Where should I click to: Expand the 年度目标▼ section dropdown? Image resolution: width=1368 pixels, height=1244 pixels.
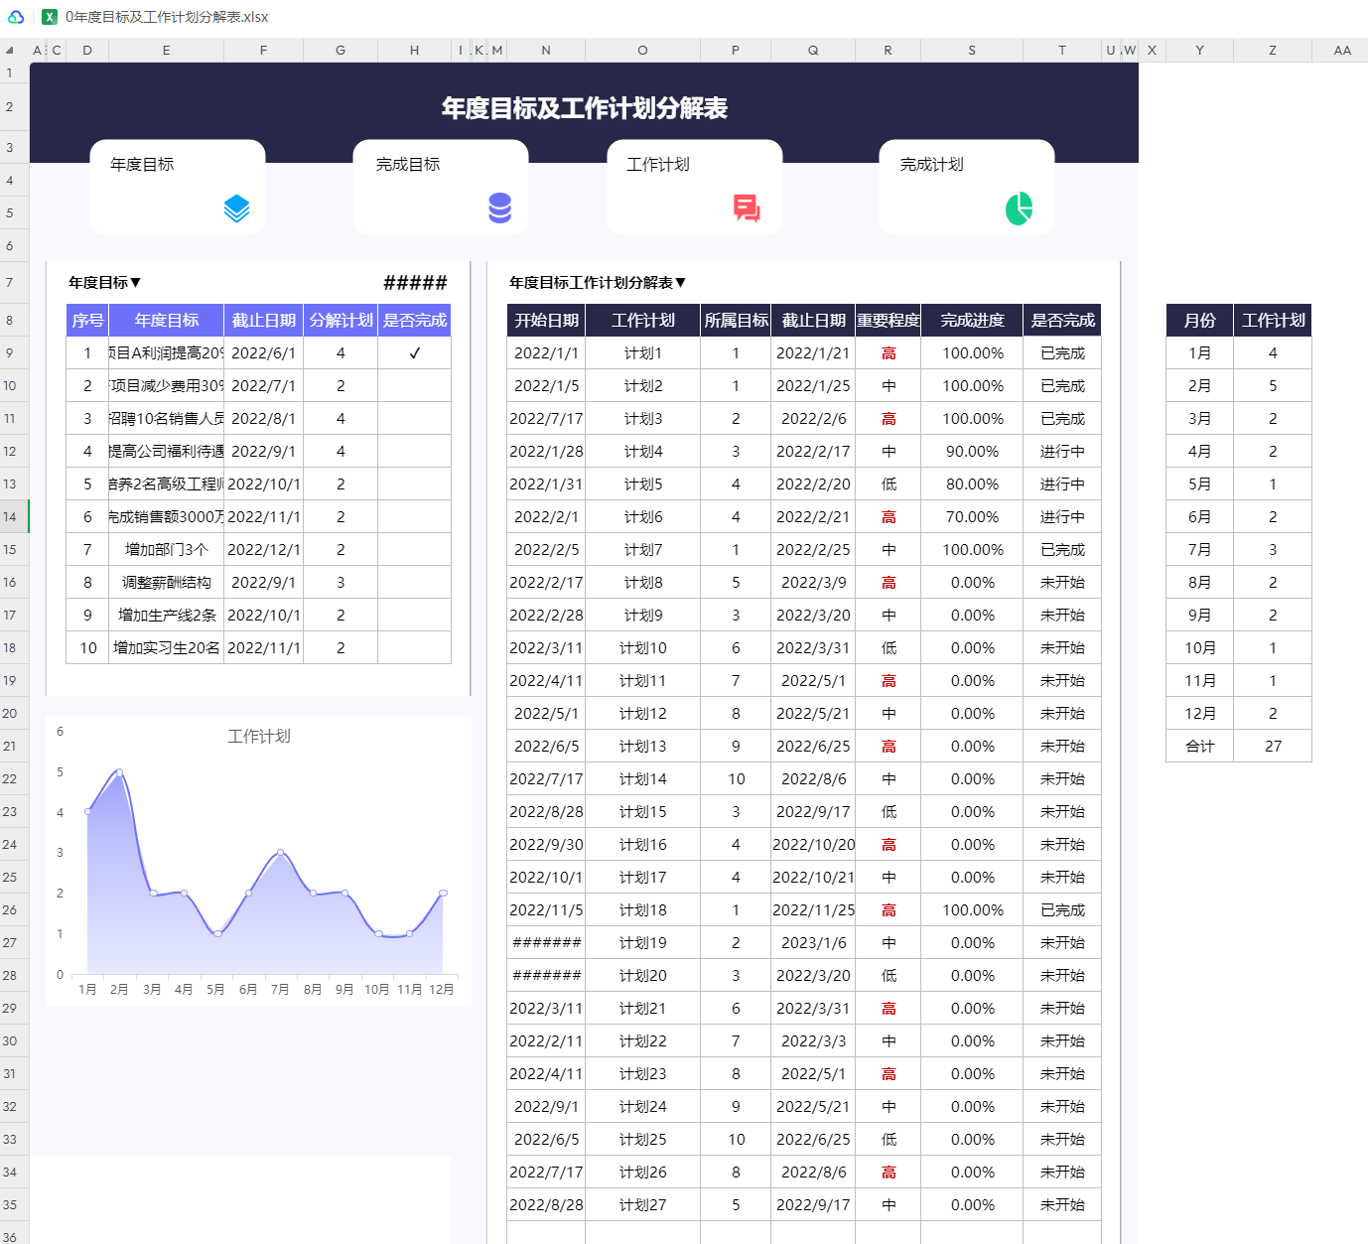pyautogui.click(x=104, y=283)
